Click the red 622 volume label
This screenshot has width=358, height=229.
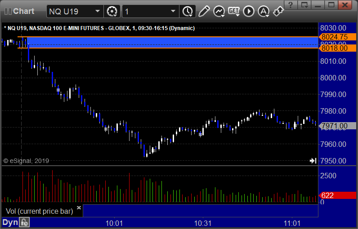click(337, 195)
